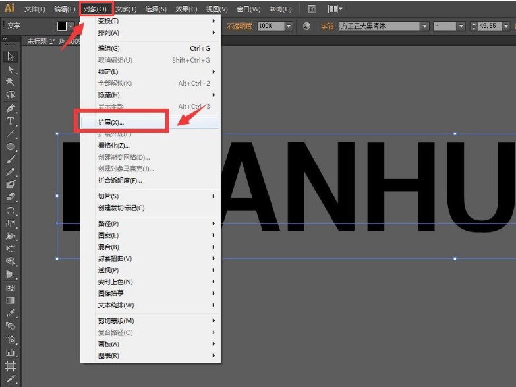Image resolution: width=516 pixels, height=387 pixels.
Task: Select the Scale tool
Action: pos(11,223)
